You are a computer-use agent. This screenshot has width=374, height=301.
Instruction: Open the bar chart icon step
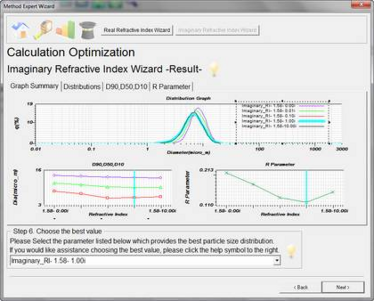[x=66, y=30]
